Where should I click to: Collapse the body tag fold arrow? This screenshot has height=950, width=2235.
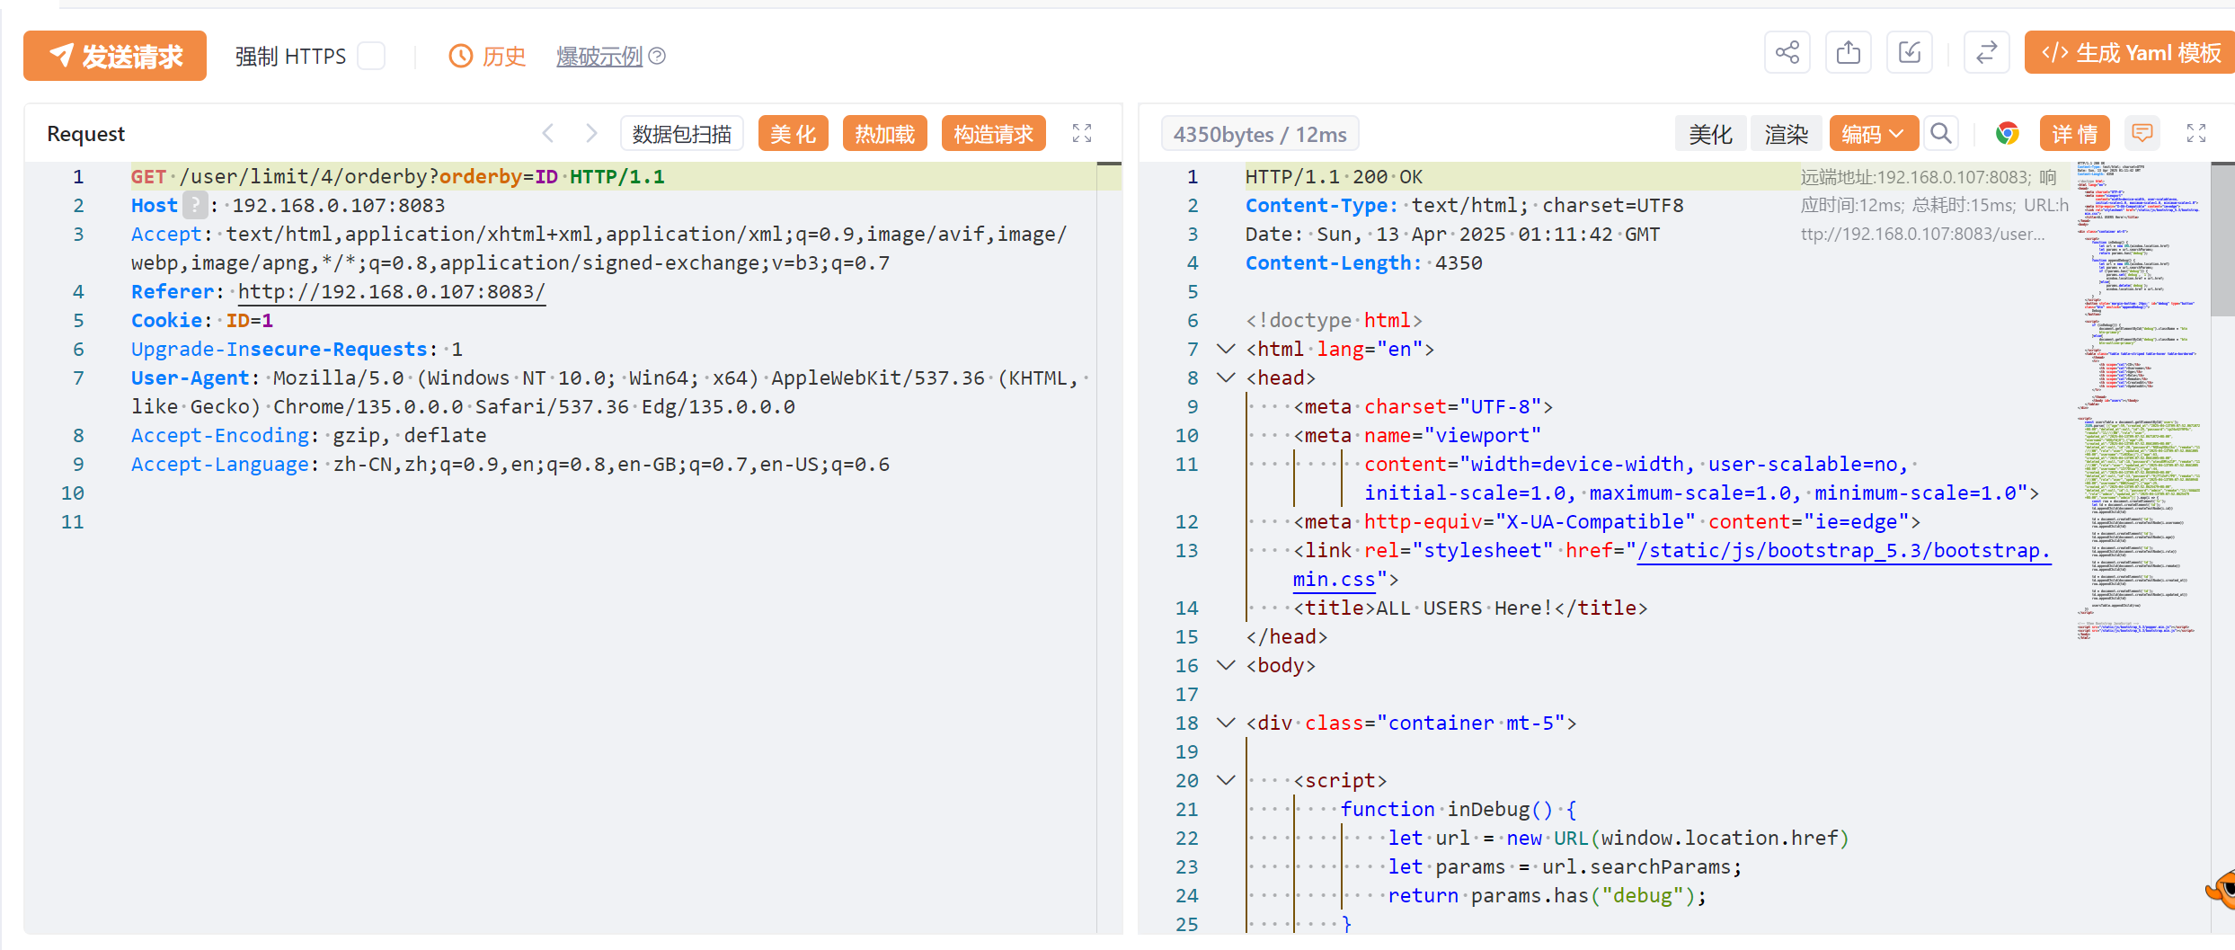pyautogui.click(x=1226, y=665)
